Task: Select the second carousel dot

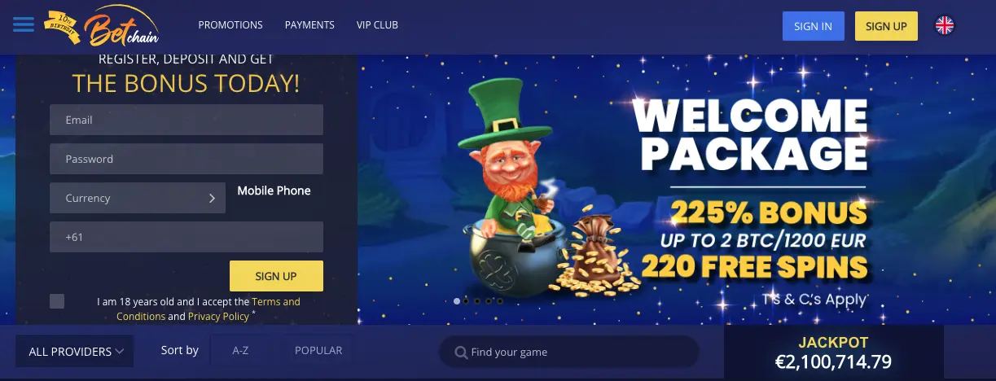Action: [x=467, y=301]
